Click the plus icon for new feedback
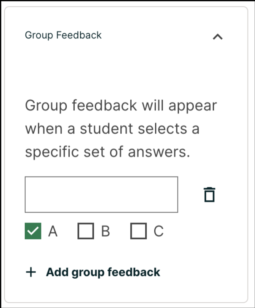Screen dimensions: 255x308 tap(31, 272)
